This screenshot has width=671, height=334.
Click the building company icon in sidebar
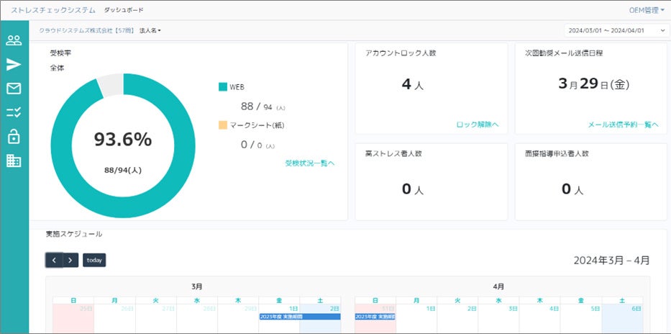[14, 161]
